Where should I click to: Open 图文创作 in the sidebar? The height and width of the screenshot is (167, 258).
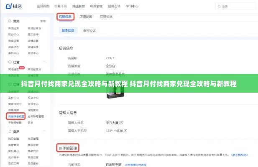click(x=33, y=35)
